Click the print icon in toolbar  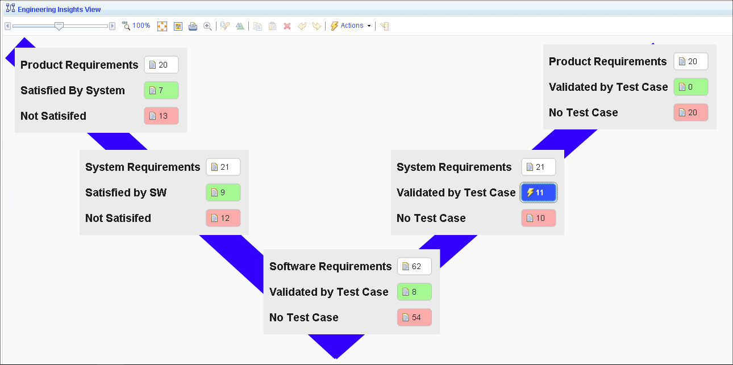coord(193,26)
